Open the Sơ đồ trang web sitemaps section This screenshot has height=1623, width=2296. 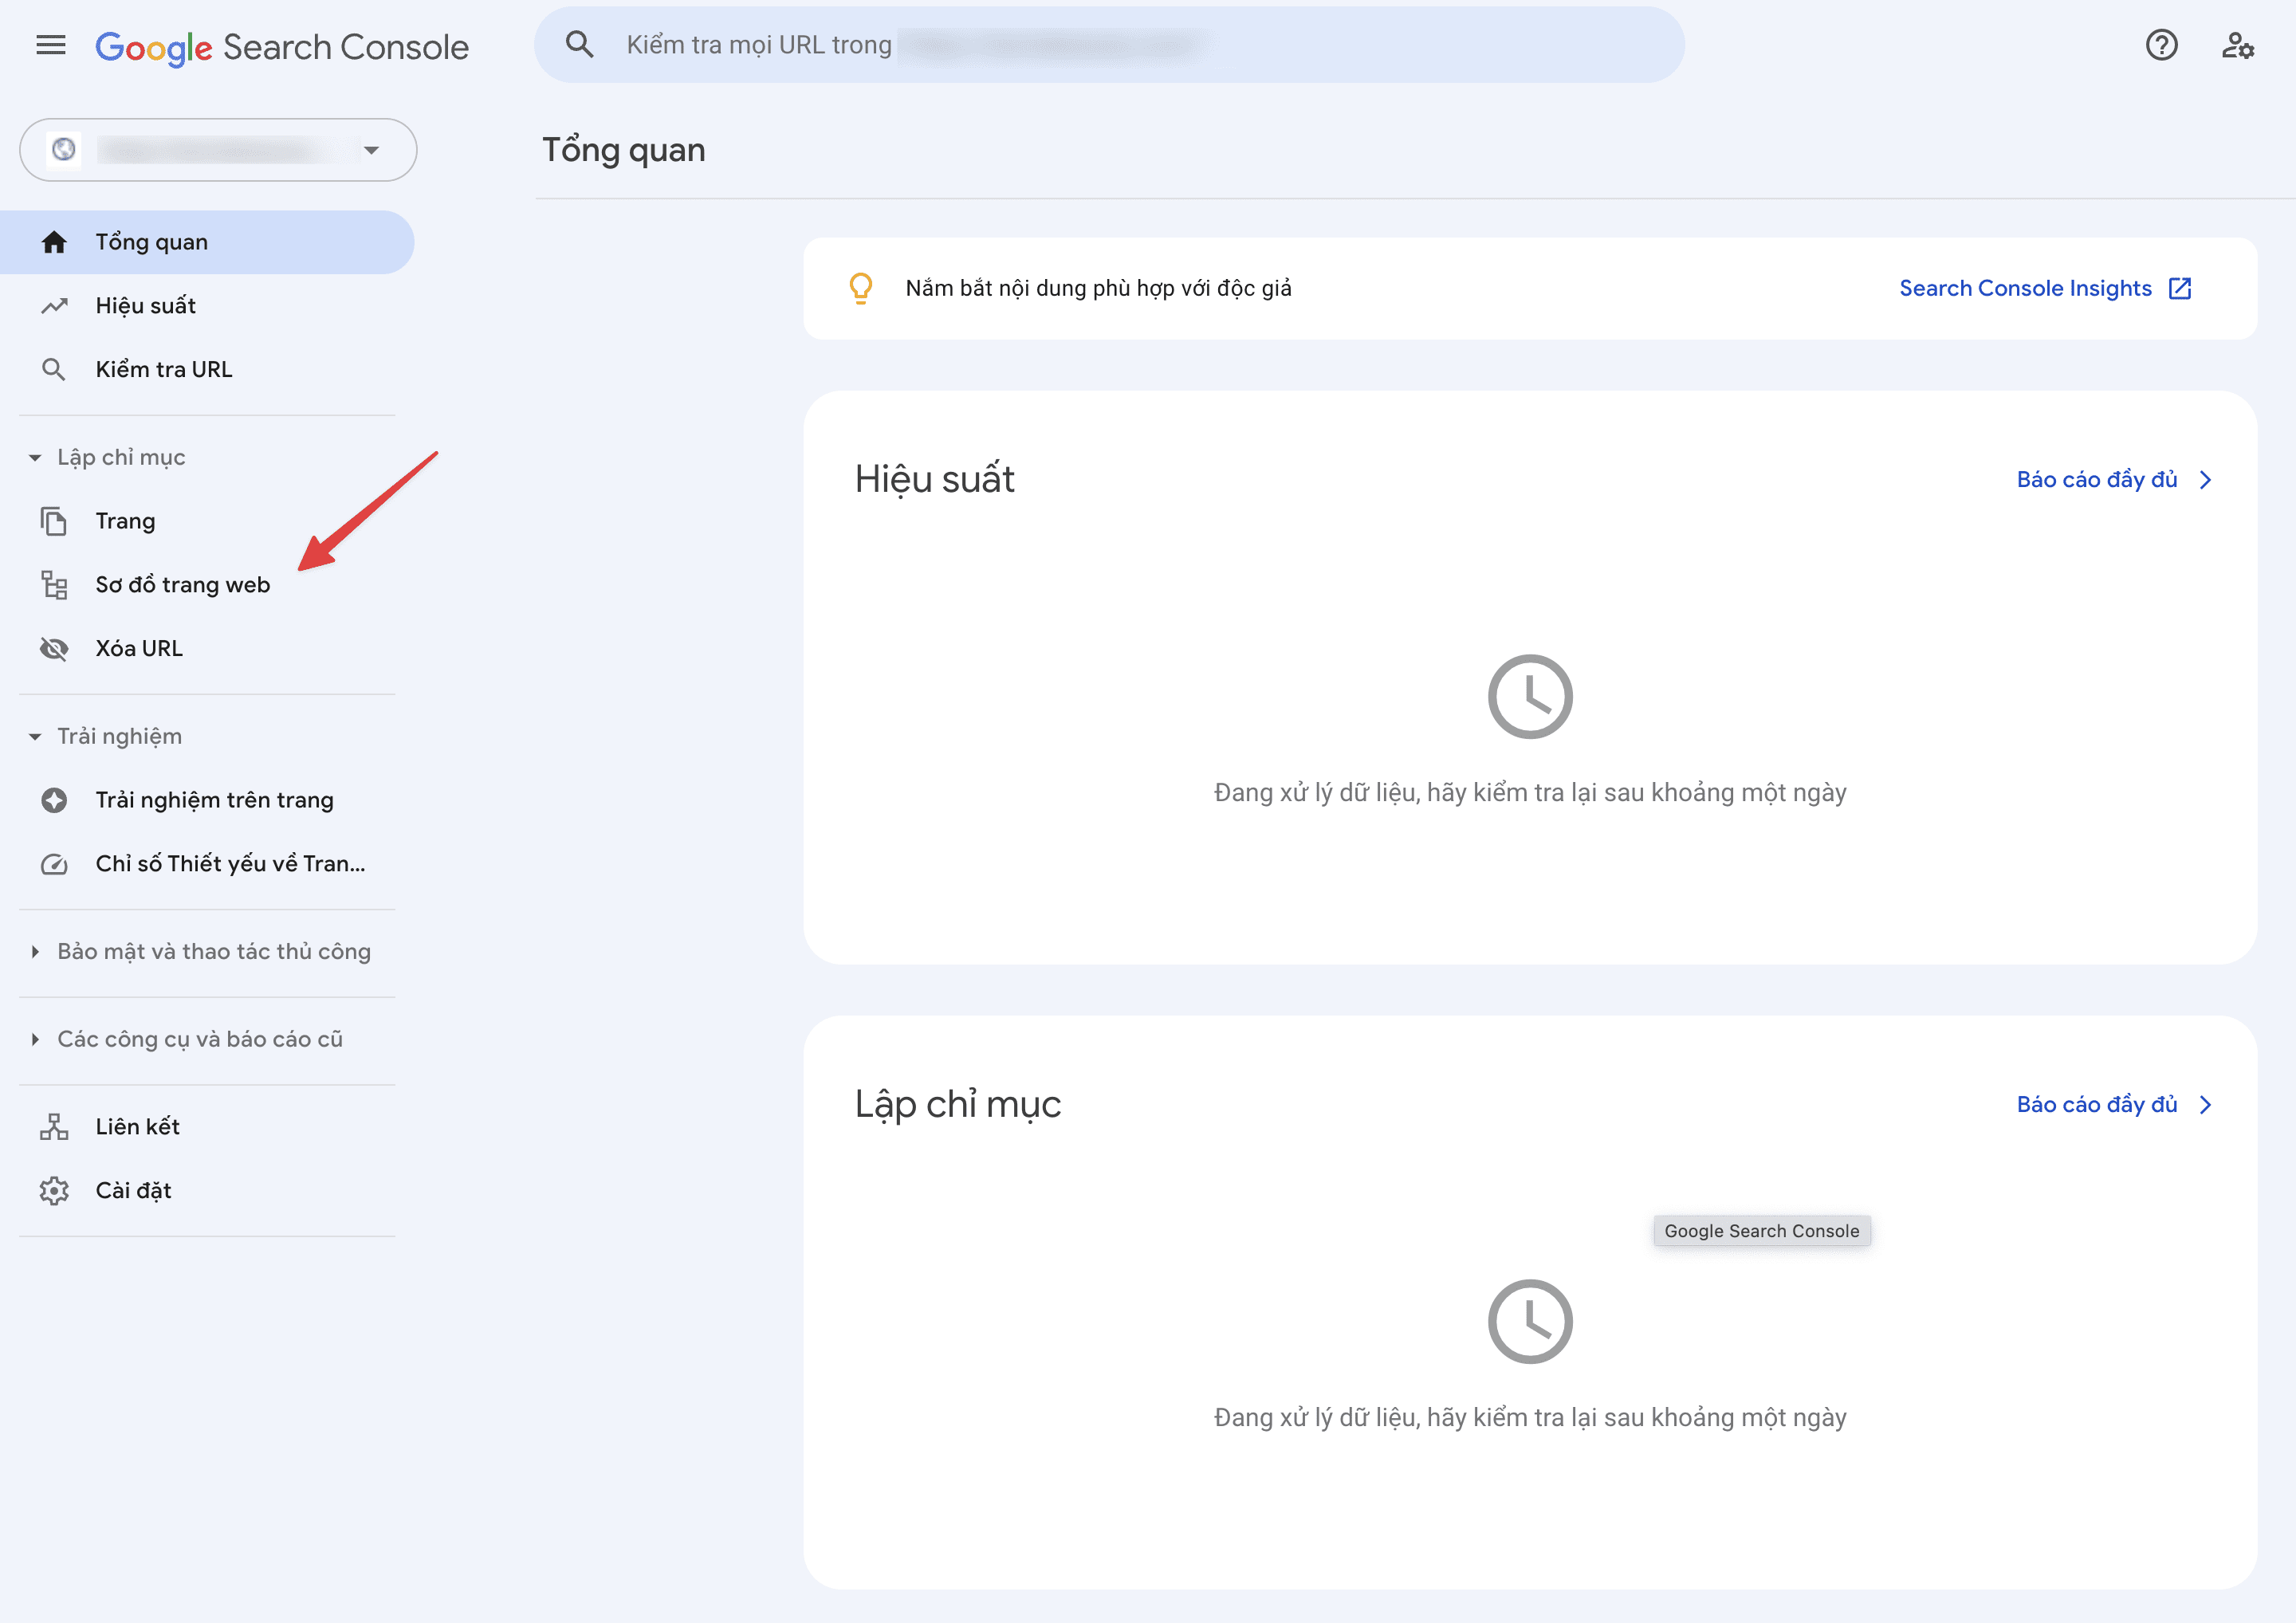pyautogui.click(x=182, y=584)
